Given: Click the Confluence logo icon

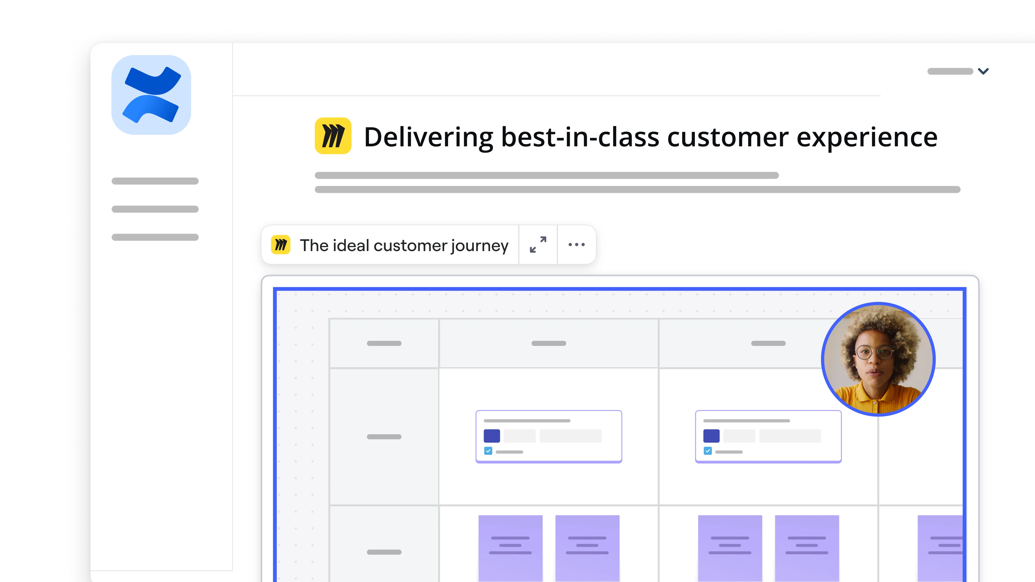Looking at the screenshot, I should [x=151, y=95].
